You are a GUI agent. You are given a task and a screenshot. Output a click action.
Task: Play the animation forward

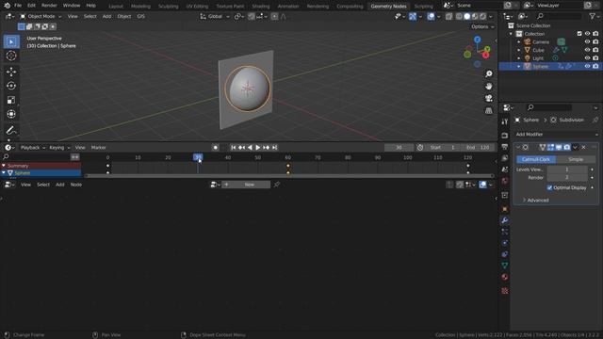(257, 148)
